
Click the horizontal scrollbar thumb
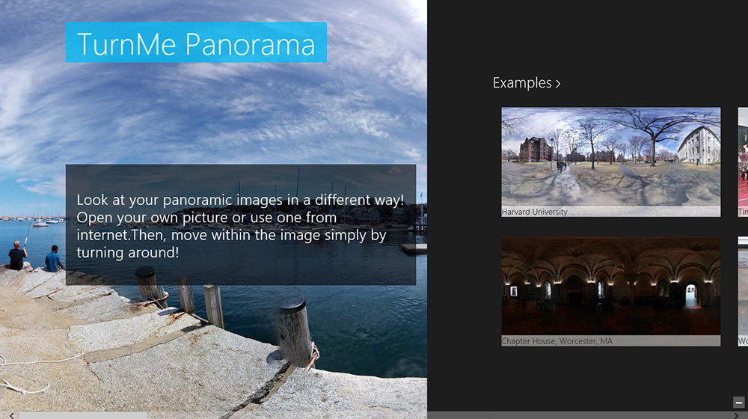pyautogui.click(x=82, y=416)
